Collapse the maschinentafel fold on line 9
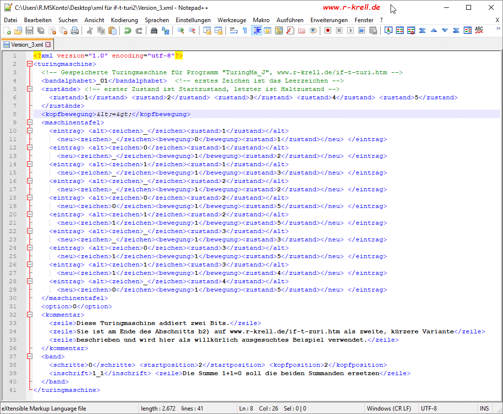 [29, 122]
